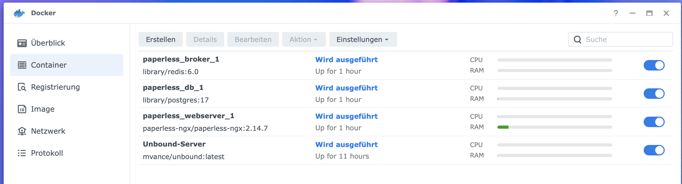Open help via the question mark icon

(616, 13)
